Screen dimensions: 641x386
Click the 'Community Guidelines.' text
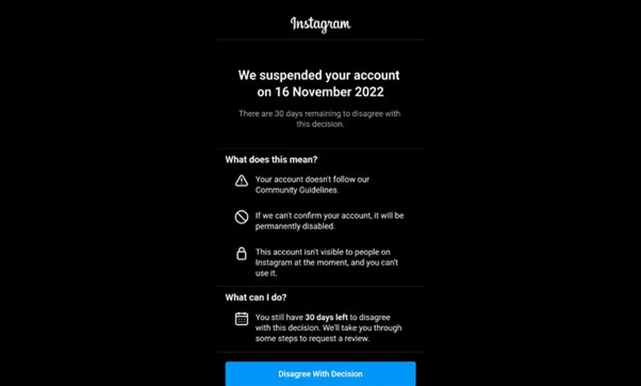click(297, 190)
